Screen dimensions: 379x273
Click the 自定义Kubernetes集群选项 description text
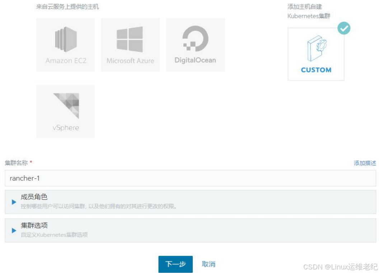54,235
